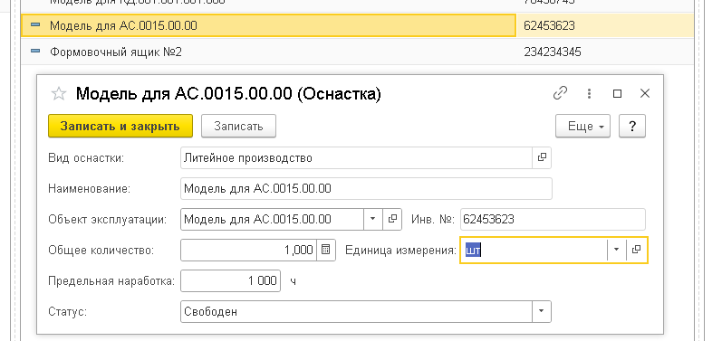Click the item icon of the Модель для АС.0015.00.00 row
This screenshot has height=341, width=722.
[x=35, y=24]
